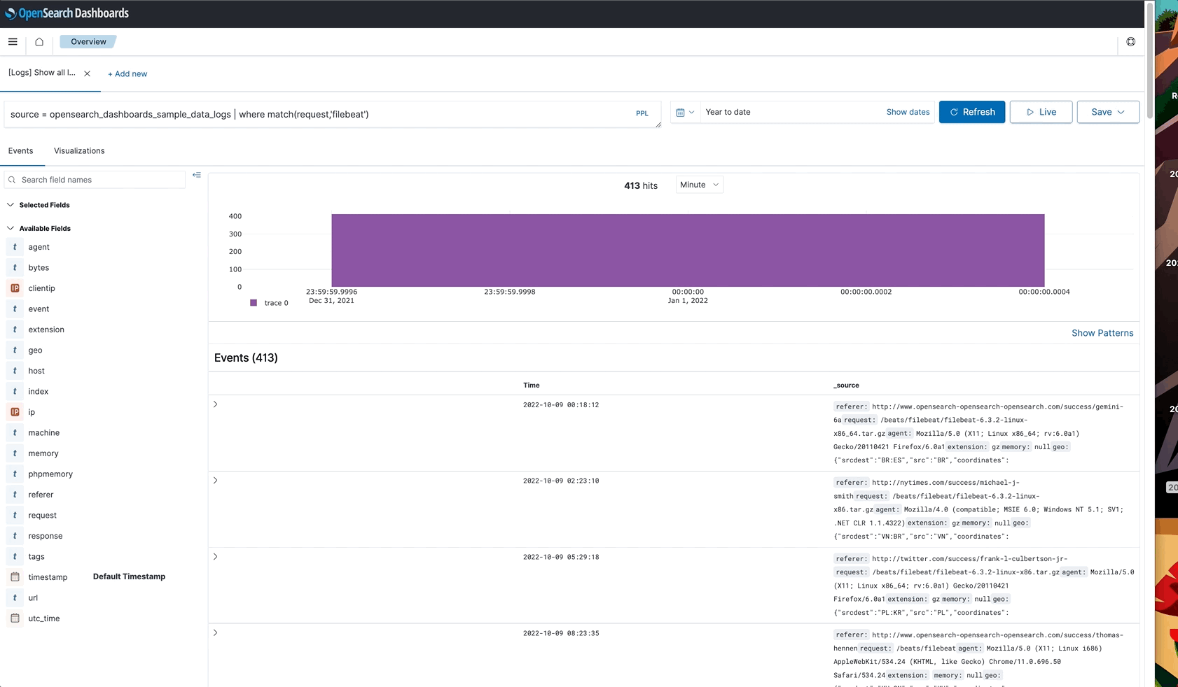Click the Overview breadcrumb
The height and width of the screenshot is (687, 1178).
[88, 42]
